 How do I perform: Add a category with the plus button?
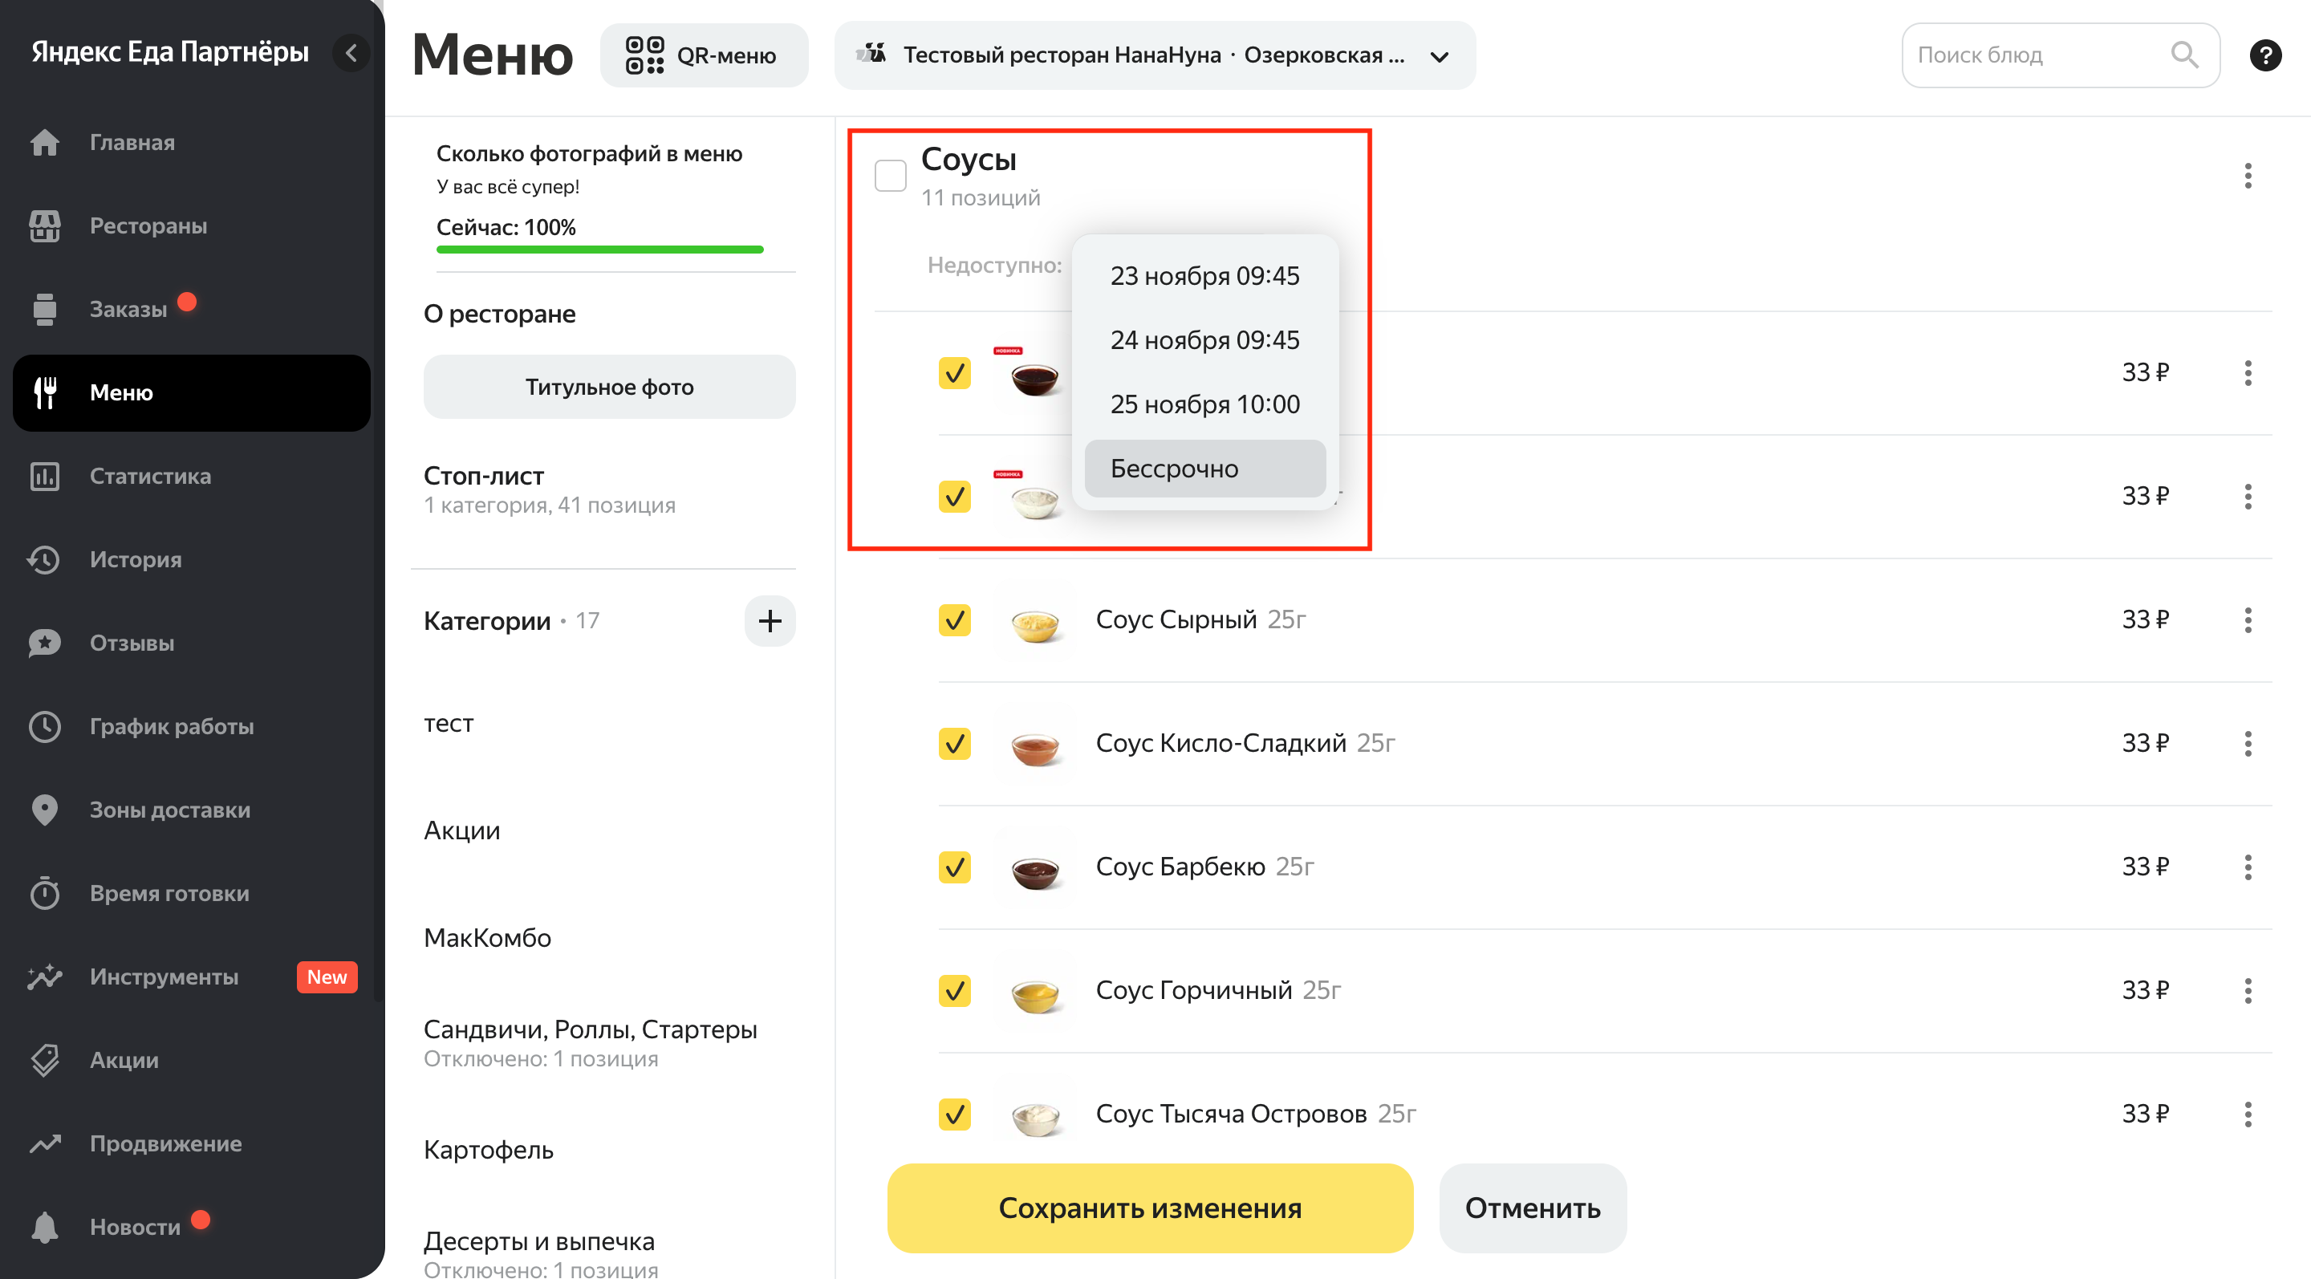[x=770, y=621]
